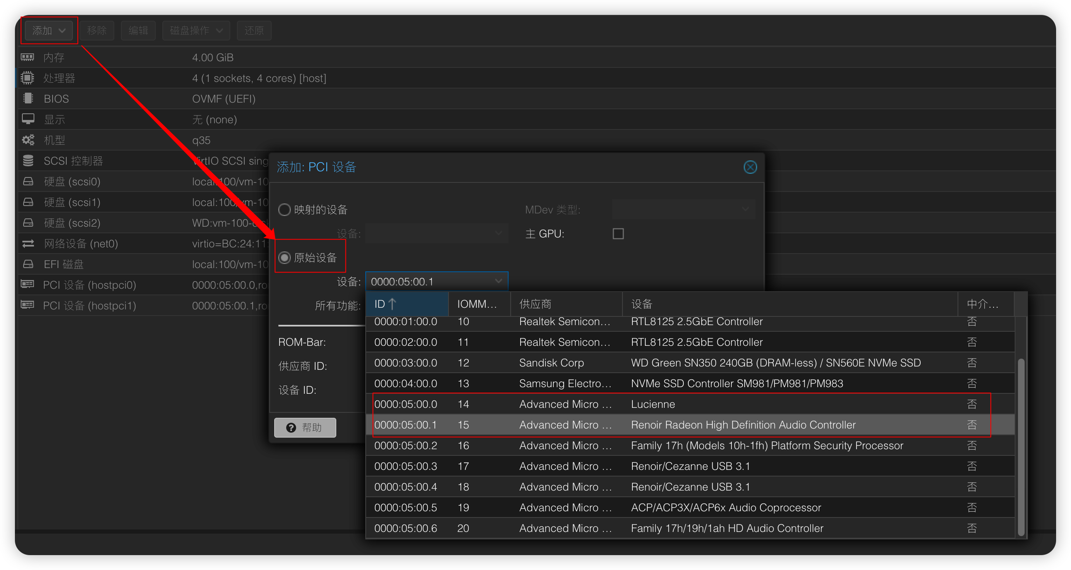The image size is (1071, 570).
Task: Click the network device (net0) arrows icon
Action: point(28,243)
